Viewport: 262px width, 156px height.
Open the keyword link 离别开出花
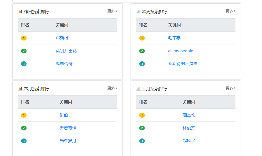(66, 51)
